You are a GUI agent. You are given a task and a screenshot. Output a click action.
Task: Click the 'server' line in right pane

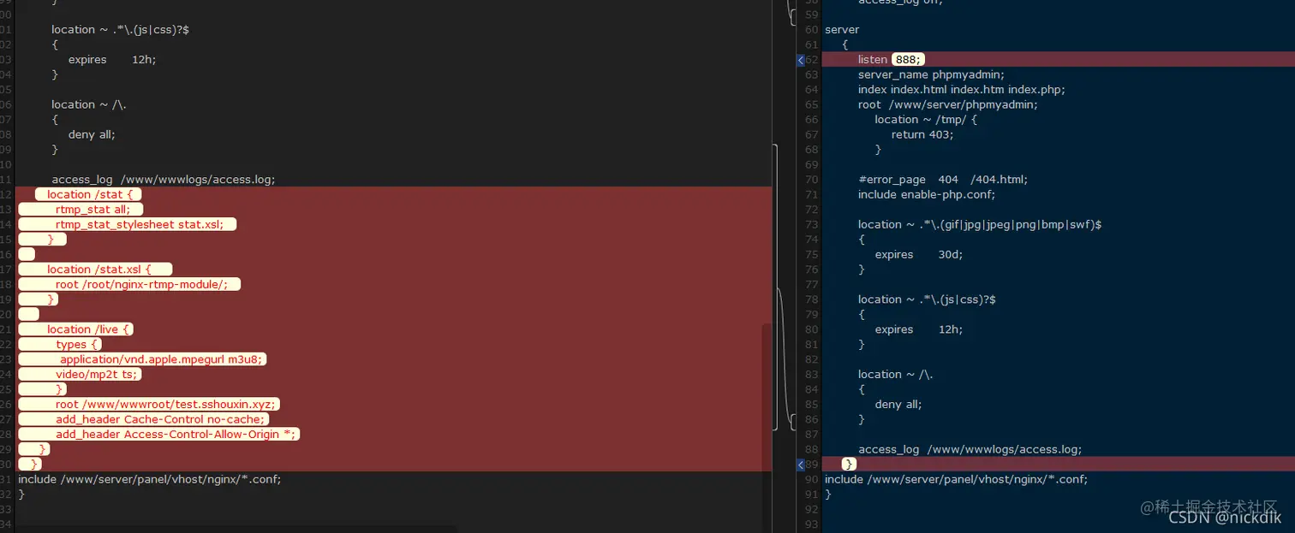tap(842, 30)
